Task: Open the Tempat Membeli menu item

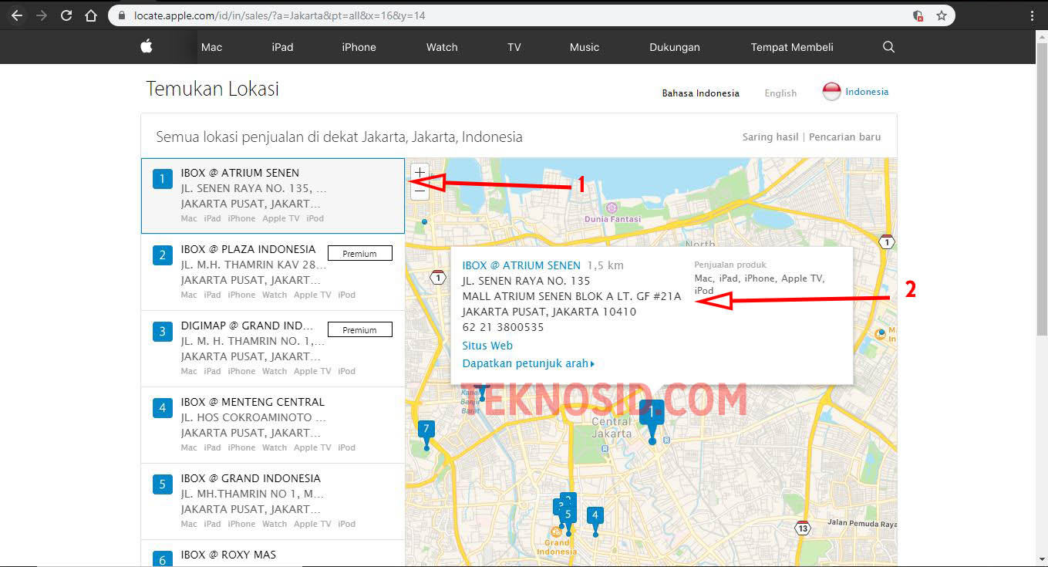Action: [792, 47]
